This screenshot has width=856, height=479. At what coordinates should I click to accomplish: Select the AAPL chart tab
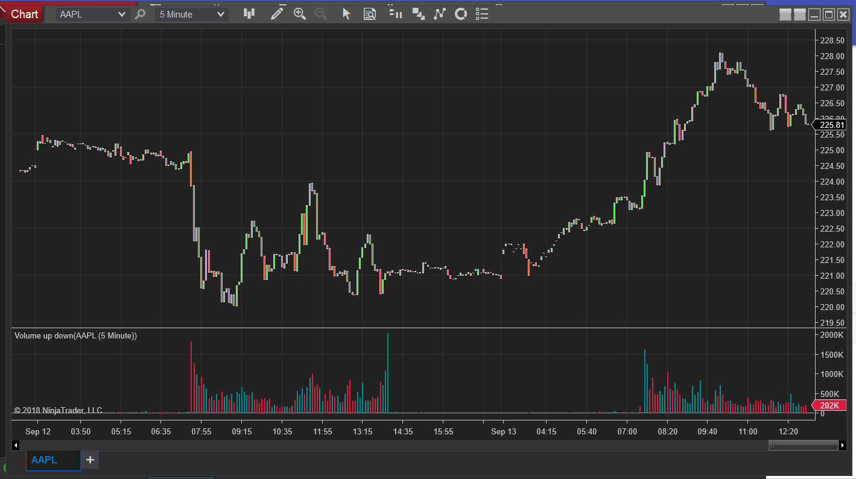coord(53,460)
